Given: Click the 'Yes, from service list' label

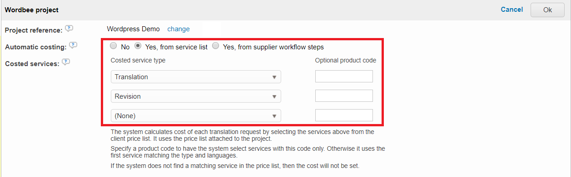Looking at the screenshot, I should point(176,47).
